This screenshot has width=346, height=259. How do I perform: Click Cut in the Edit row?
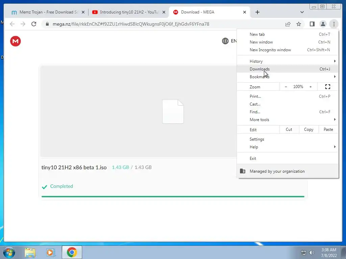tap(289, 129)
